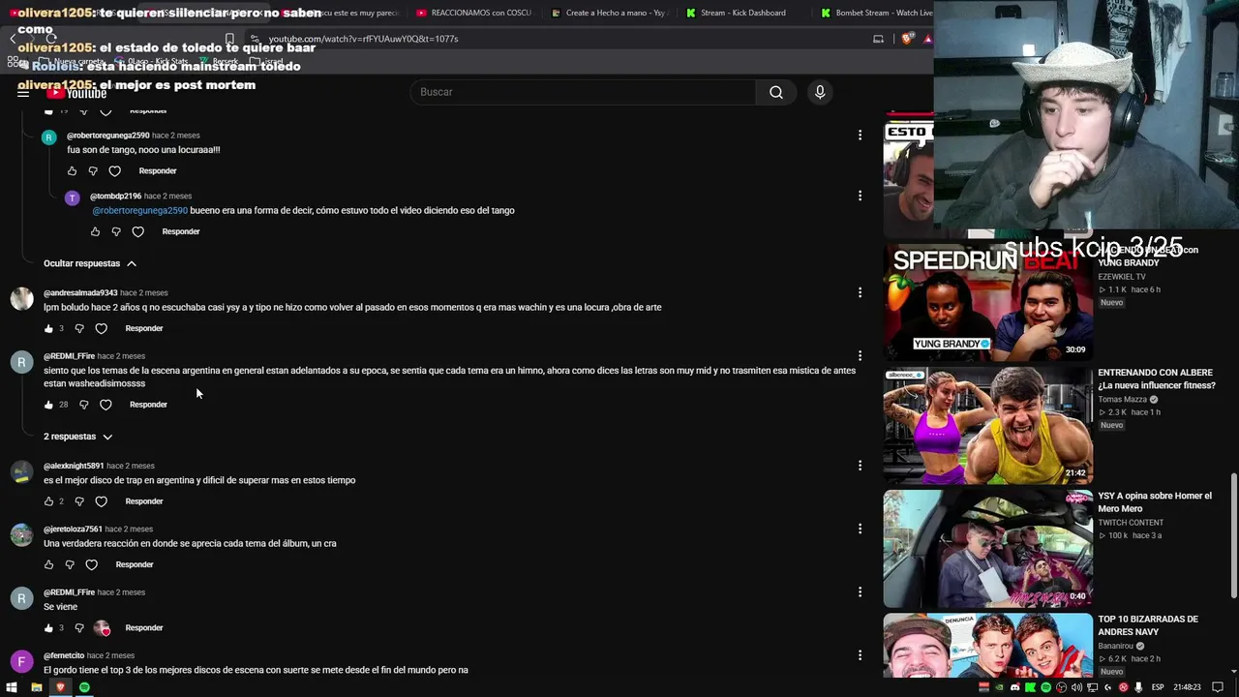This screenshot has height=697, width=1239.
Task: Open the @robertoregunega2590 mention in tombdp2196's reply
Action: coord(139,210)
